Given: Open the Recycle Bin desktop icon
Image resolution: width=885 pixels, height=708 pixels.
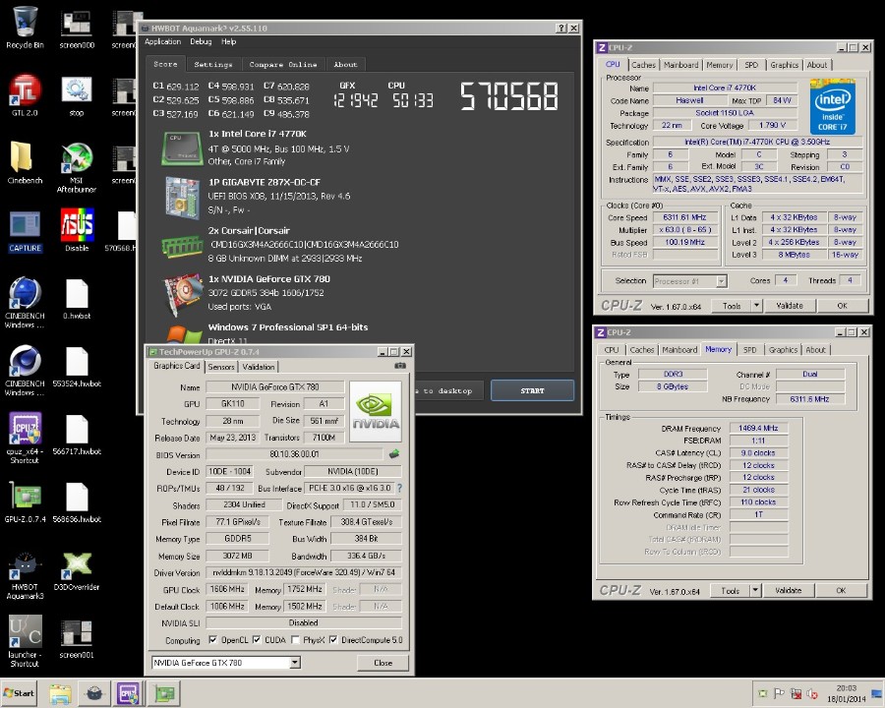Looking at the screenshot, I should [x=25, y=28].
